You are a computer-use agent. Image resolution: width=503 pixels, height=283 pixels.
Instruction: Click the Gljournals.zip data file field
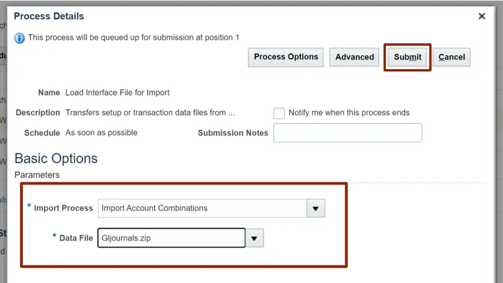pyautogui.click(x=171, y=238)
